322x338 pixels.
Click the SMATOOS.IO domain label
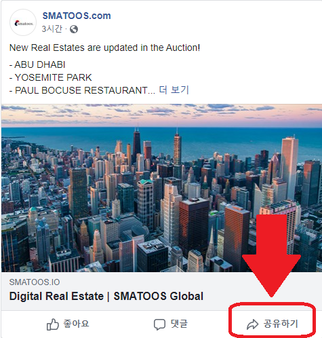(35, 282)
